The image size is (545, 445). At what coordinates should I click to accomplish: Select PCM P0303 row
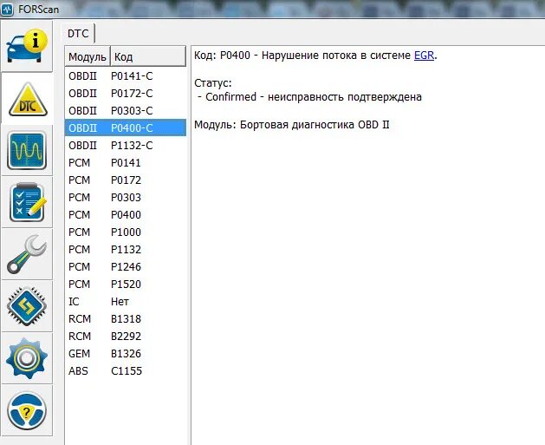(126, 197)
